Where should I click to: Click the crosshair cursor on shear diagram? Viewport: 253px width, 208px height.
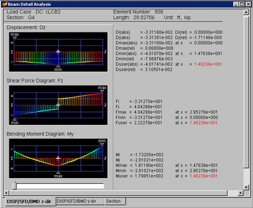58,105
